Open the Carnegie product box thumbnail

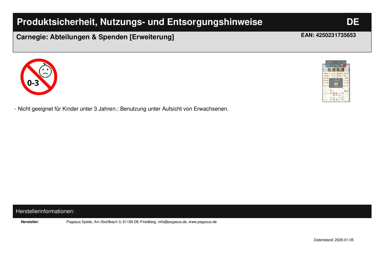pyautogui.click(x=336, y=81)
